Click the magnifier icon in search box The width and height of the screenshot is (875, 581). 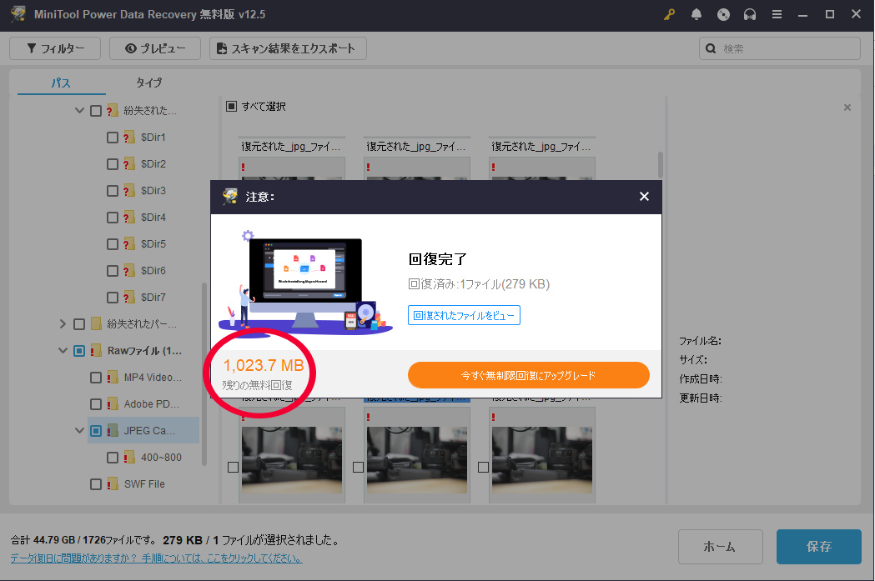click(711, 48)
